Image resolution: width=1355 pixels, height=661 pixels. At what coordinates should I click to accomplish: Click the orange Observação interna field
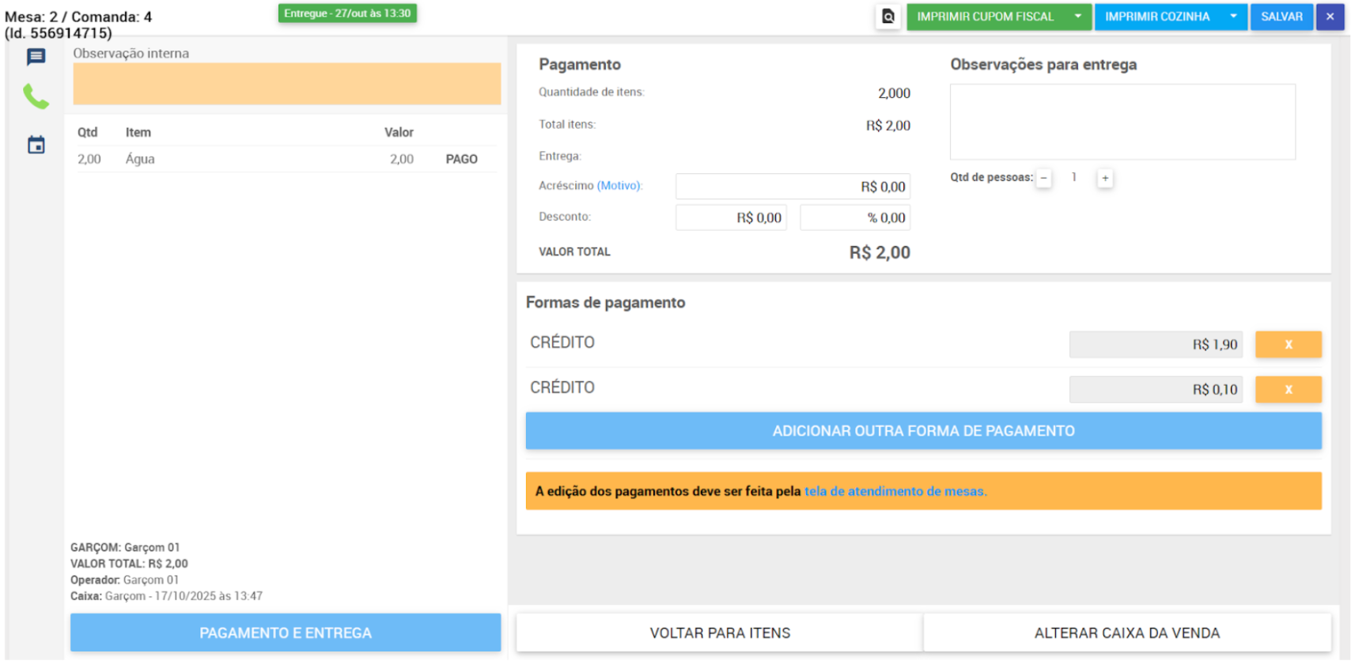(x=286, y=84)
